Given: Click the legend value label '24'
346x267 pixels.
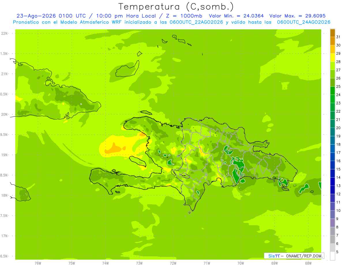Looking at the screenshot, I should (x=338, y=95).
